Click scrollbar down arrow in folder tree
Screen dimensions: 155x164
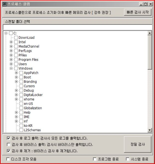pos(150,130)
